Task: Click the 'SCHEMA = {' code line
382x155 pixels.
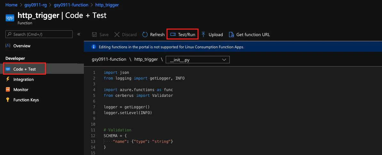Action: tap(115, 136)
